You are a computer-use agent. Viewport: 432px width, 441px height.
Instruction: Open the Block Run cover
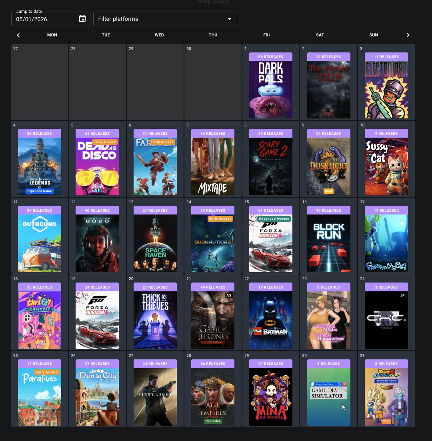(x=328, y=243)
